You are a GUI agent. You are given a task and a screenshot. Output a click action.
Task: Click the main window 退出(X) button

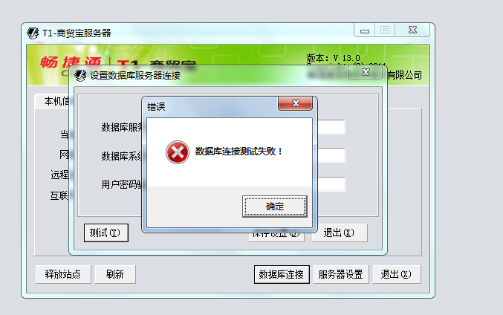tap(397, 274)
